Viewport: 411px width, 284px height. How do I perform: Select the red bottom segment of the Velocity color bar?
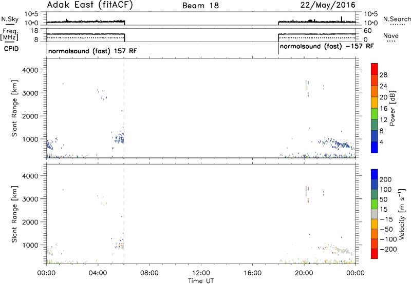point(374,254)
